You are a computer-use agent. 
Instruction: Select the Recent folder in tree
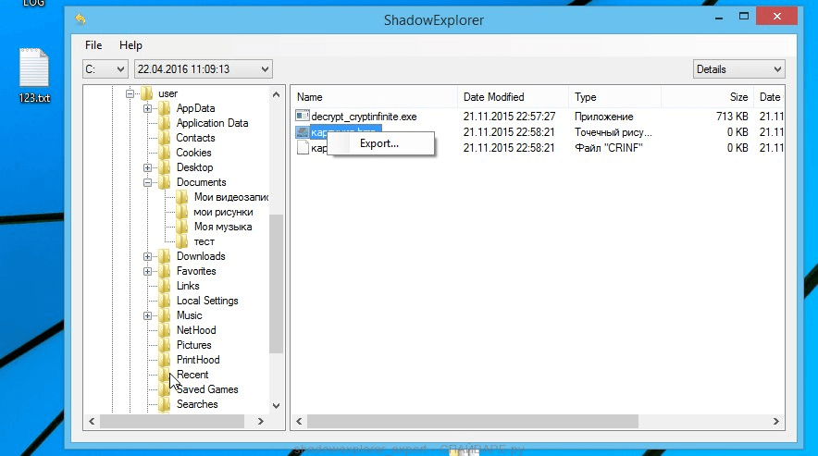point(192,375)
